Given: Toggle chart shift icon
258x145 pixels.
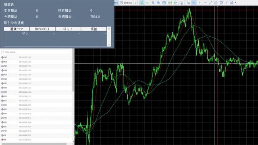Looking at the screenshot, I should pos(175,3).
